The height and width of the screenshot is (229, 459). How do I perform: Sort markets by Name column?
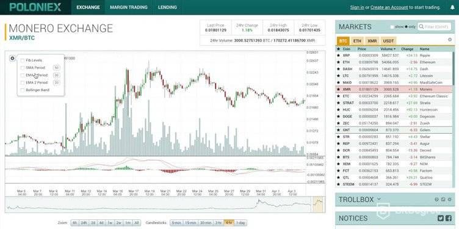424,49
